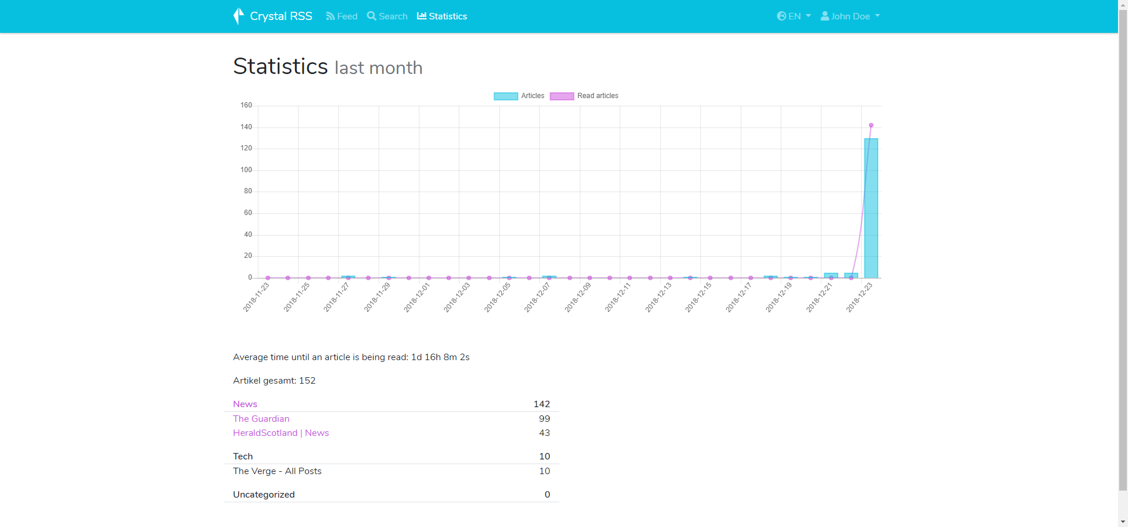Screen dimensions: 1128x527
Task: Open The Guardian feed link
Action: tap(261, 419)
